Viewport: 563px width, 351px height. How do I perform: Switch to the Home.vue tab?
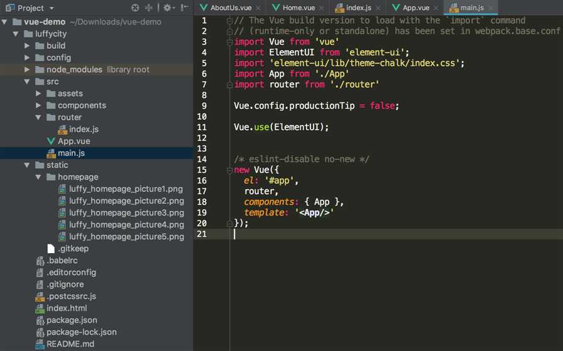(298, 8)
